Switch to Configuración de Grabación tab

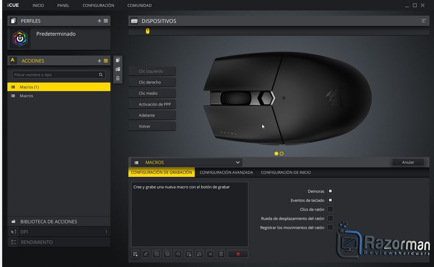(161, 172)
